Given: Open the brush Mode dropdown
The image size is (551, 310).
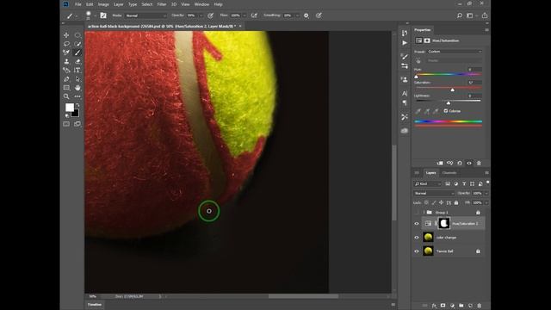Looking at the screenshot, I should 145,15.
